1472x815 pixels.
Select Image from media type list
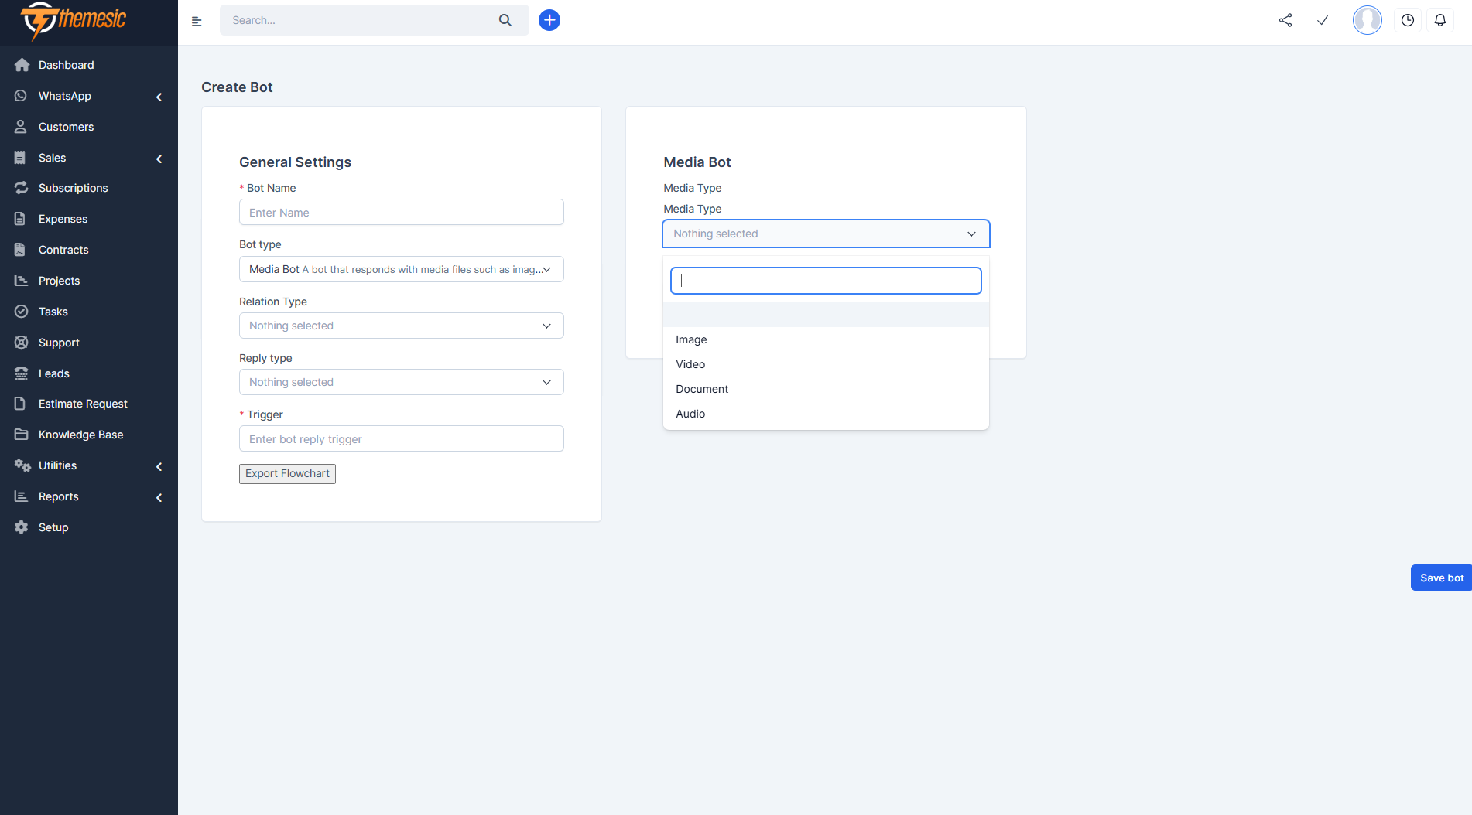pyautogui.click(x=826, y=339)
